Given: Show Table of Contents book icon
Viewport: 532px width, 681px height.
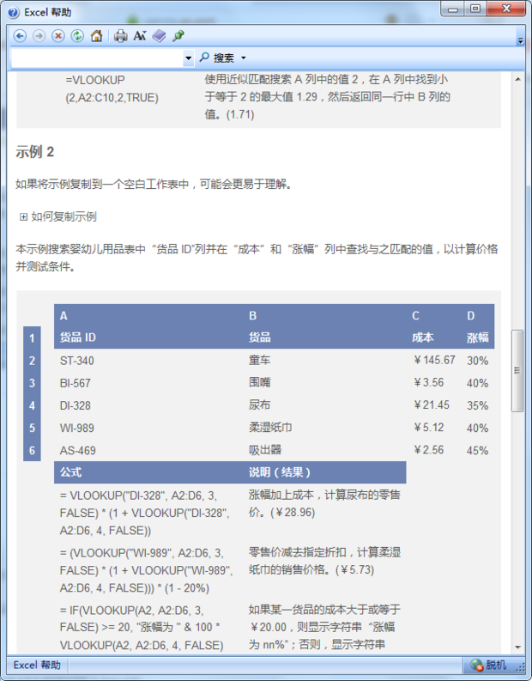Looking at the screenshot, I should [x=159, y=35].
